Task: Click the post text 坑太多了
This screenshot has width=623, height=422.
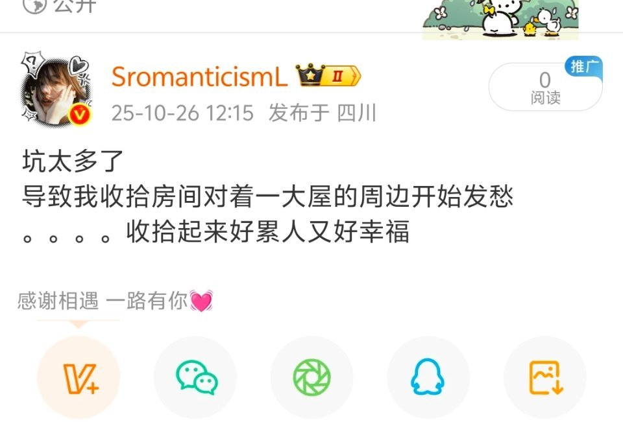Action: 73,161
